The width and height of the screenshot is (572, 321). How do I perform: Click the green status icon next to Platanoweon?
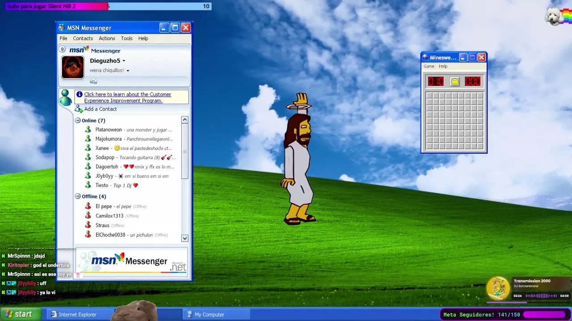[x=88, y=130]
